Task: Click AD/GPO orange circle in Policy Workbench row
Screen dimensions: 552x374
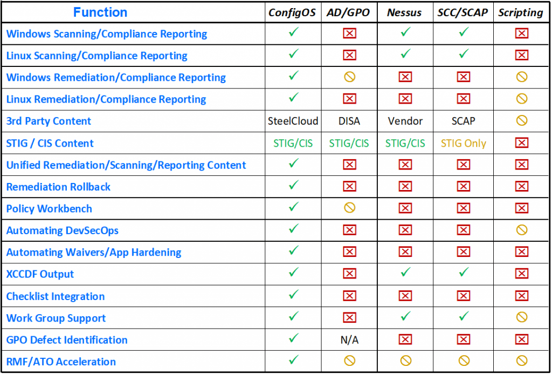Action: point(349,208)
